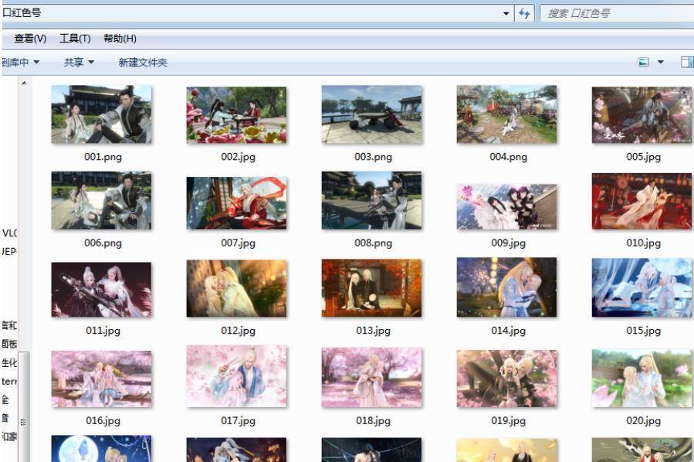
Task: Open the 帮助(H) menu
Action: click(120, 39)
